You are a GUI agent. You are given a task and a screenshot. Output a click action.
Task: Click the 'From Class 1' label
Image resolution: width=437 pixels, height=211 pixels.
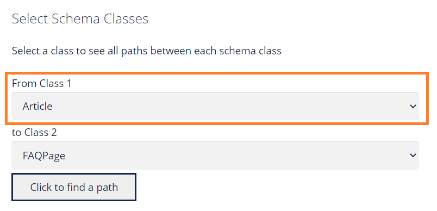tap(41, 83)
